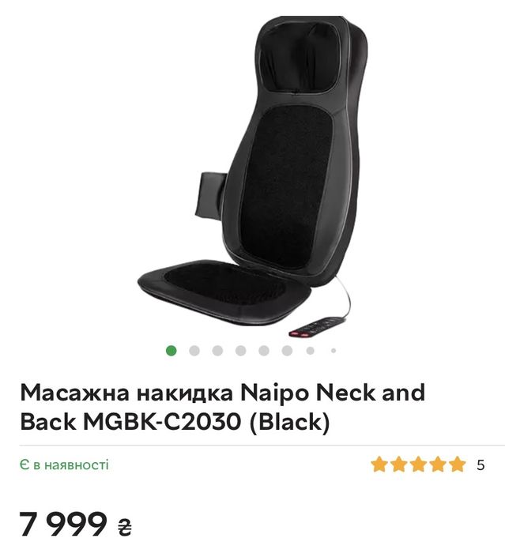Image resolution: width=505 pixels, height=553 pixels.
Task: Show the fourth photo via pagination dot
Action: (x=241, y=351)
